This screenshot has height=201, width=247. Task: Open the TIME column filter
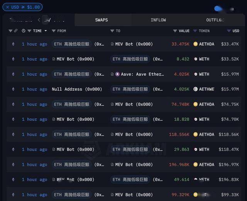click(29, 31)
